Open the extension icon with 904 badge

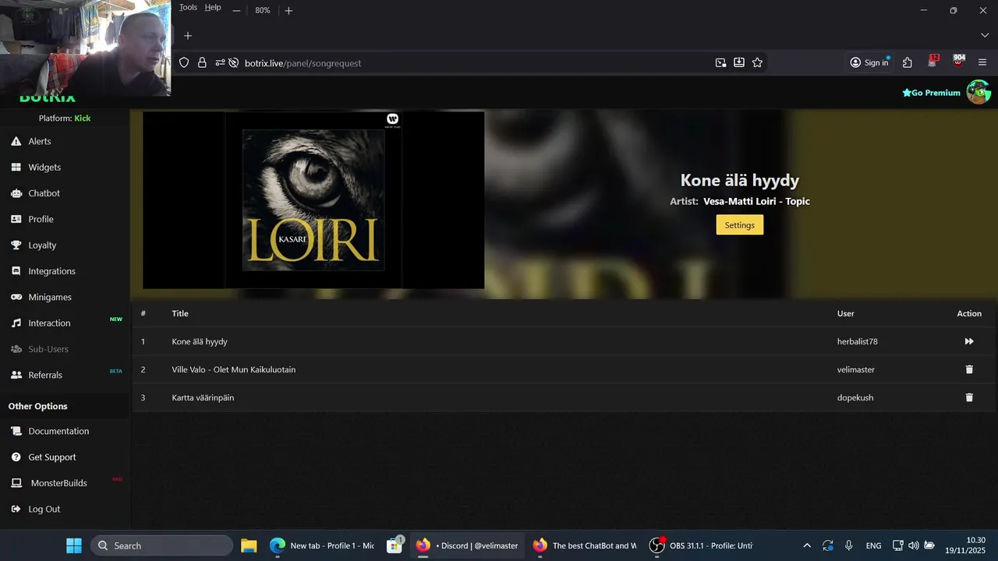click(x=958, y=62)
